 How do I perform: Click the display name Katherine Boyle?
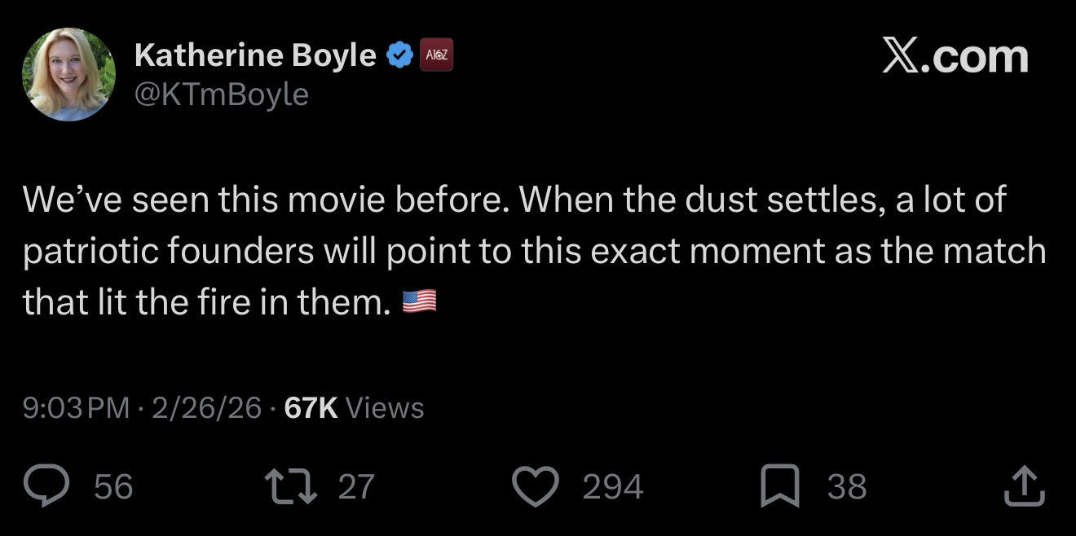pos(255,55)
